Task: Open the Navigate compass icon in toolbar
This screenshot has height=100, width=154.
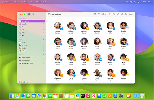Action: [99, 14]
